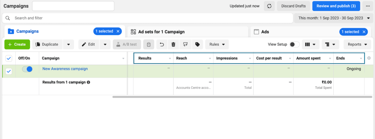Image resolution: width=375 pixels, height=139 pixels.
Task: Toggle the View Setup switch
Action: (294, 44)
